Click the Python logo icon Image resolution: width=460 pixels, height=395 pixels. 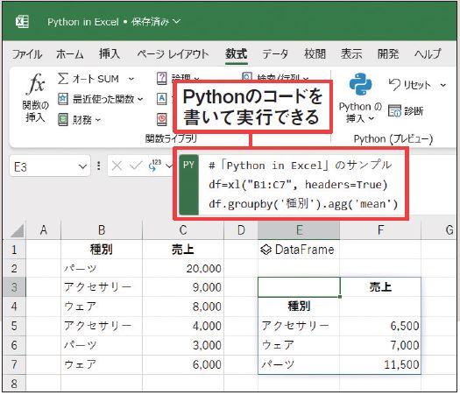(x=360, y=84)
